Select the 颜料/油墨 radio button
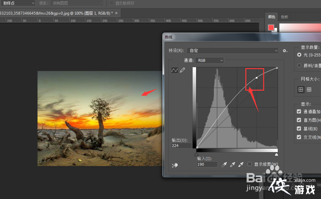The width and height of the screenshot is (321, 199). (299, 65)
